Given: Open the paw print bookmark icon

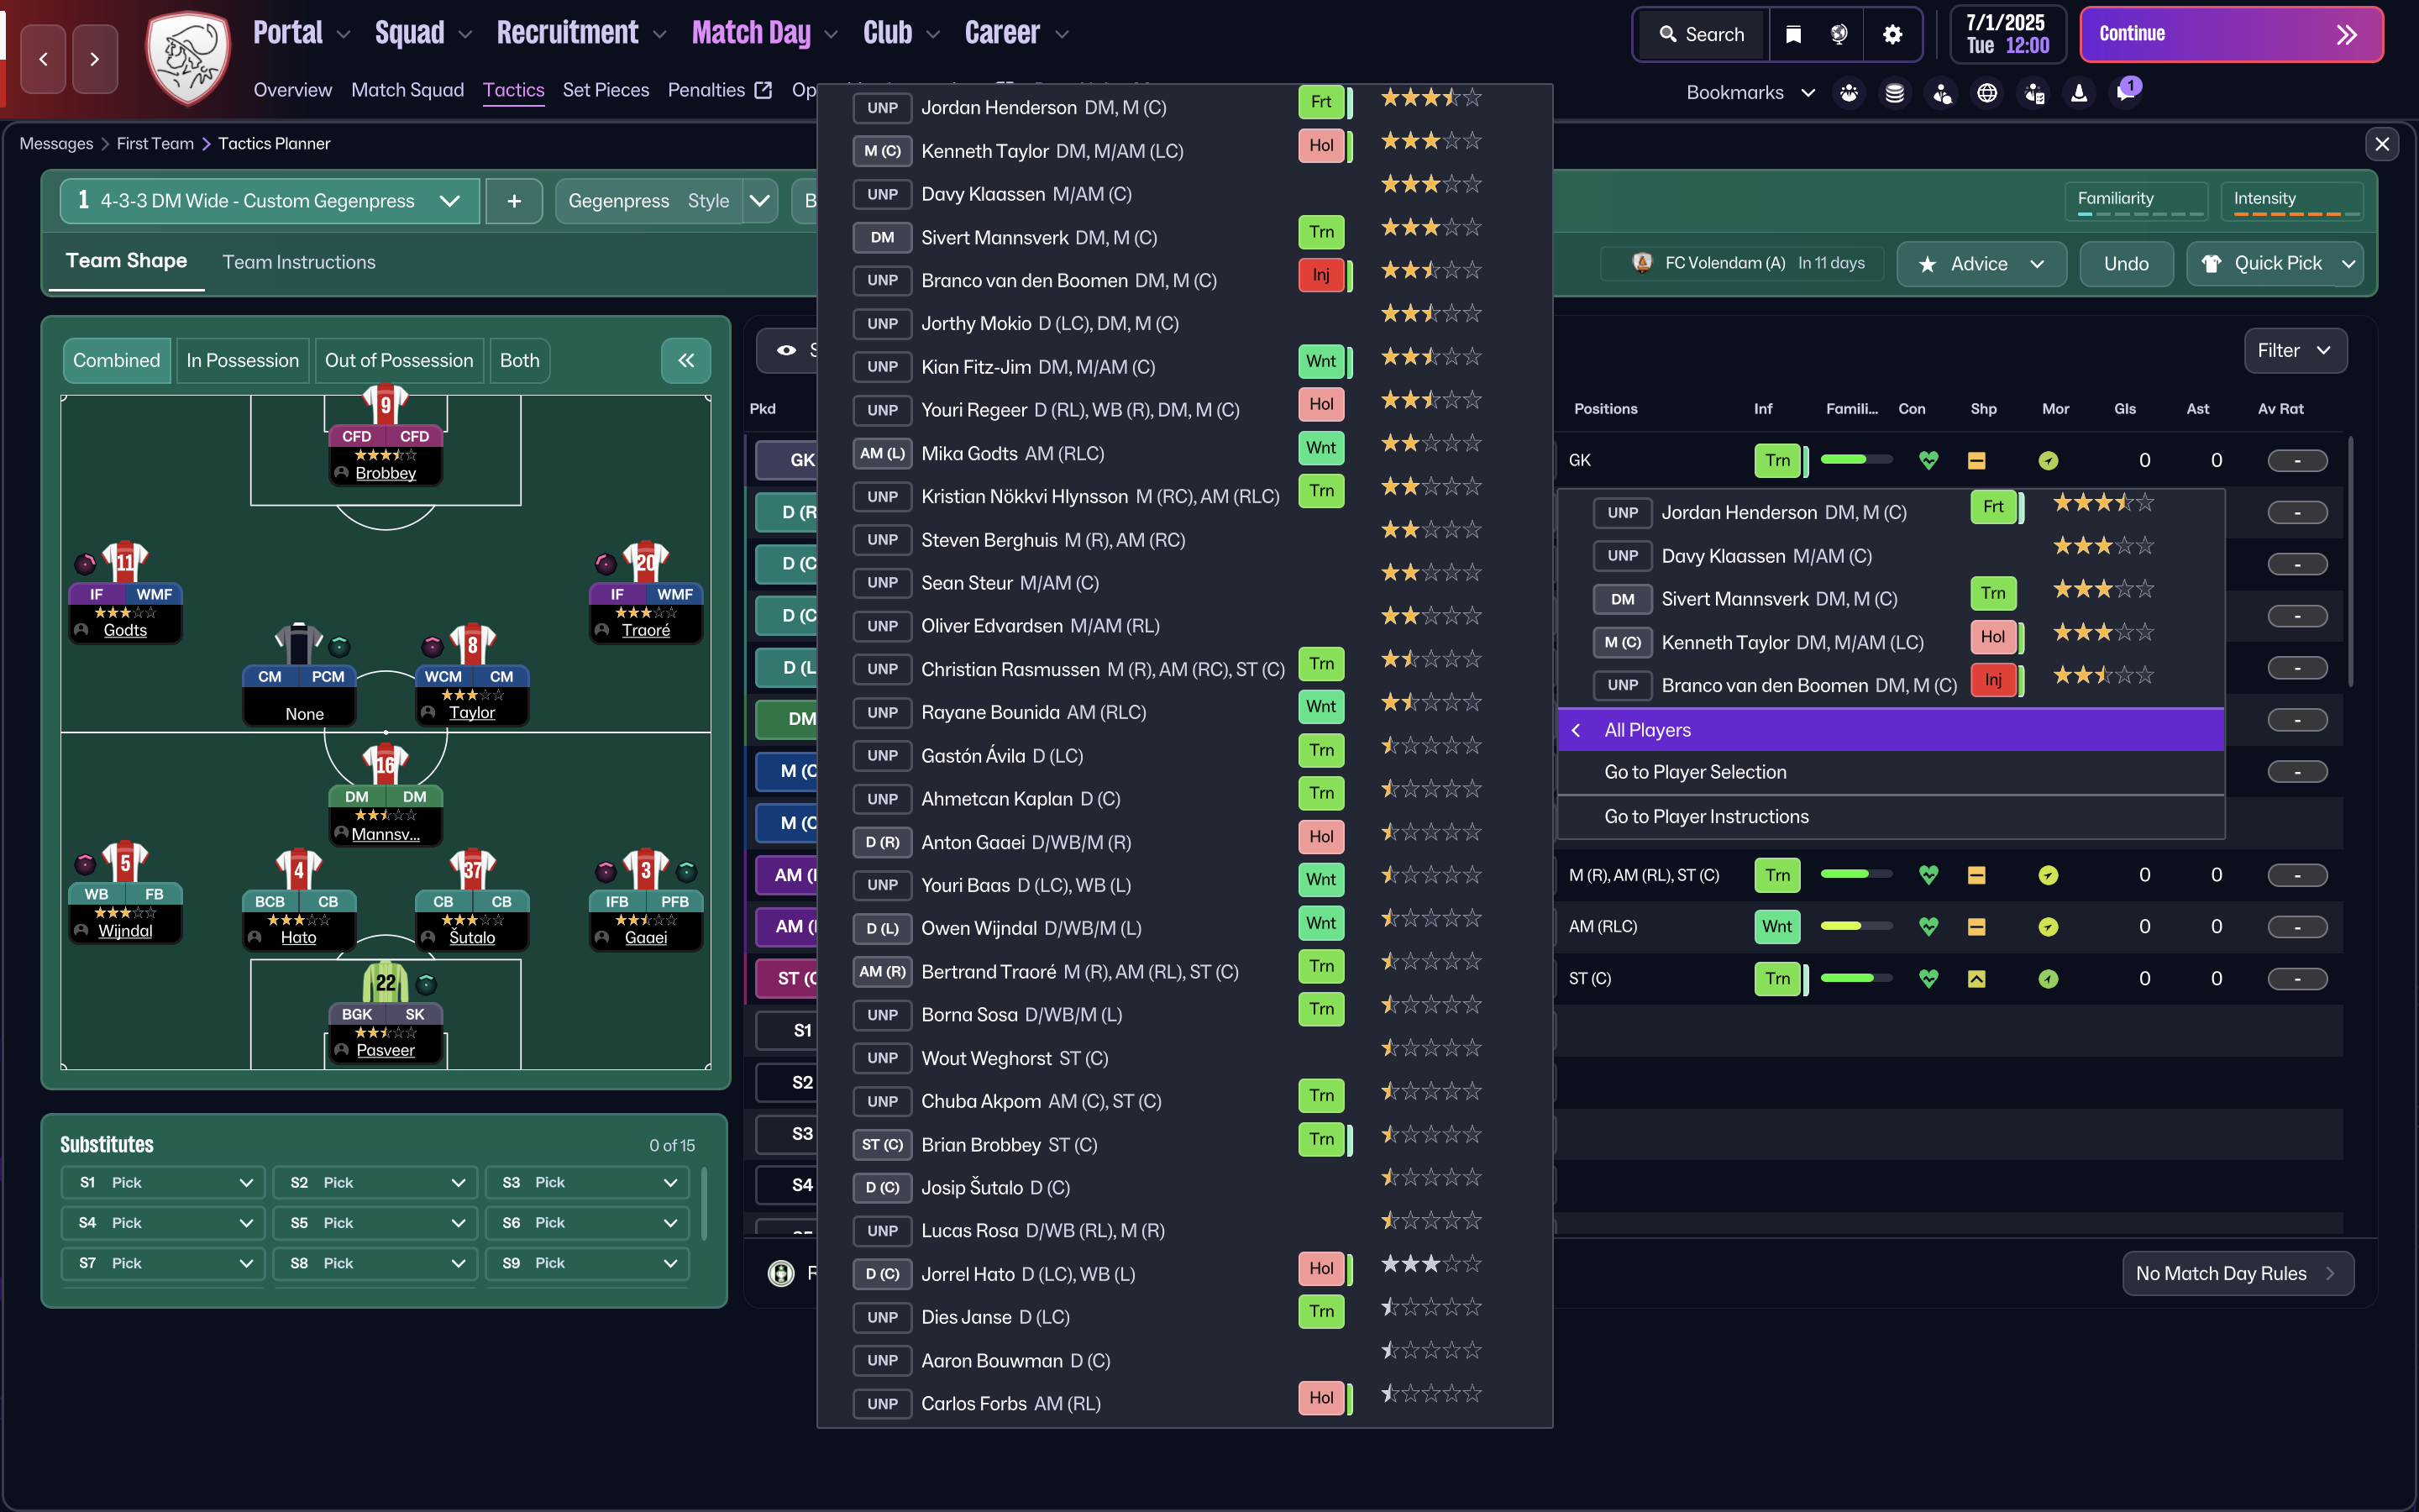Looking at the screenshot, I should tap(1850, 93).
